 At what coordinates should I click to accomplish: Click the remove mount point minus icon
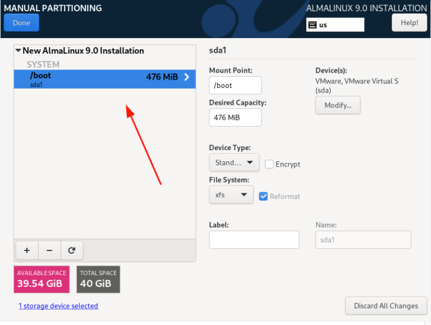click(x=49, y=250)
